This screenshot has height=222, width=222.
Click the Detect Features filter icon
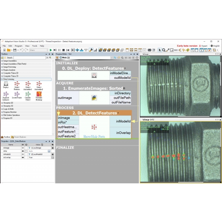pyautogui.click(x=17, y=86)
